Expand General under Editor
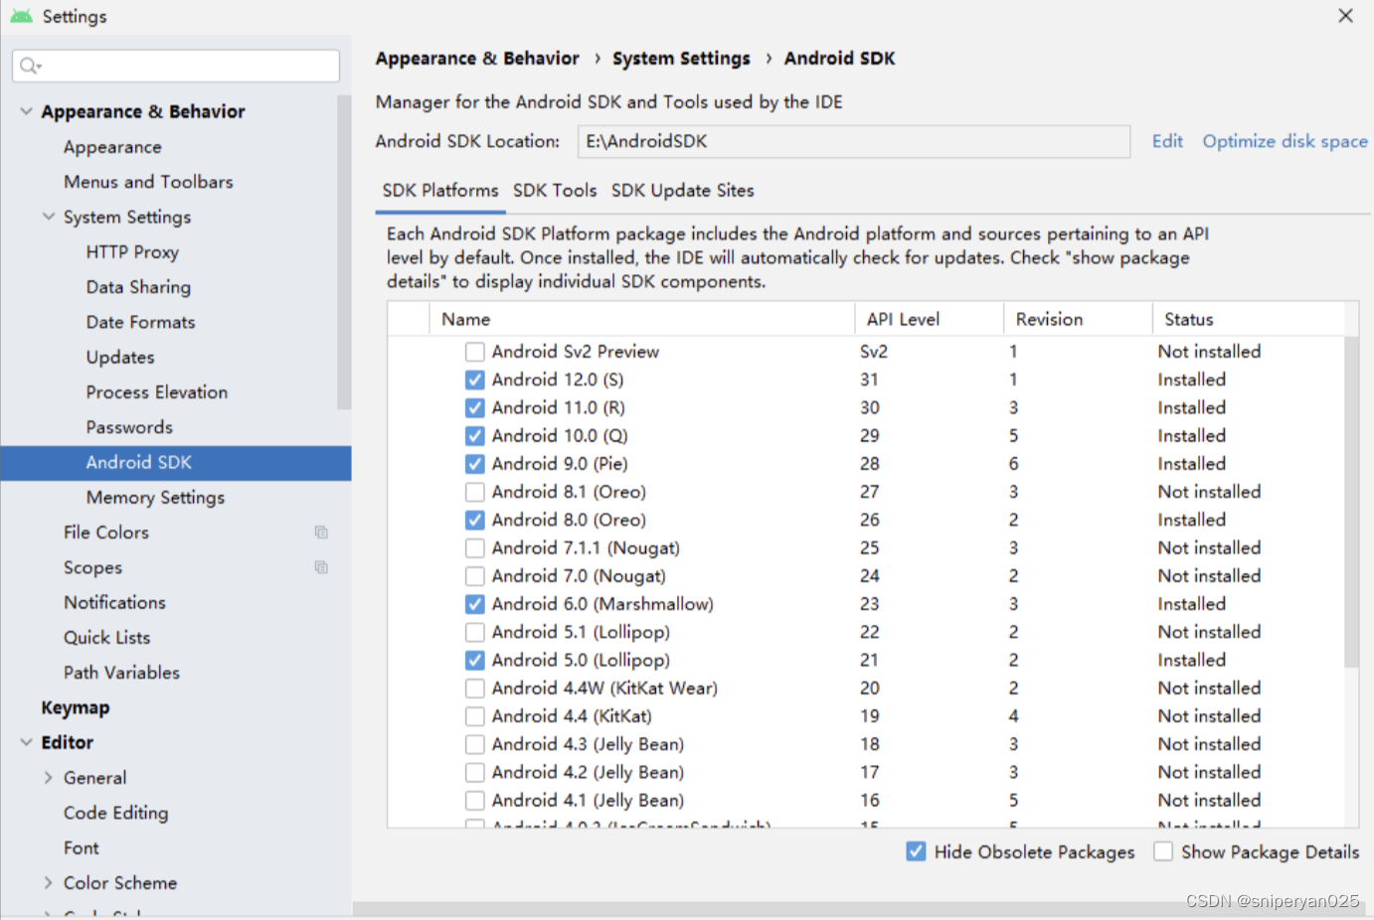The height and width of the screenshot is (920, 1374). (48, 777)
